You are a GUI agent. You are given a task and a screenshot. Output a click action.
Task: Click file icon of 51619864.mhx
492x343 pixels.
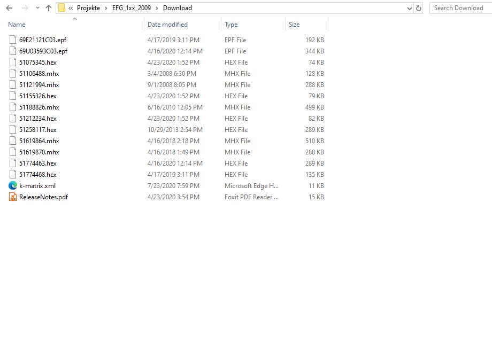(12, 141)
